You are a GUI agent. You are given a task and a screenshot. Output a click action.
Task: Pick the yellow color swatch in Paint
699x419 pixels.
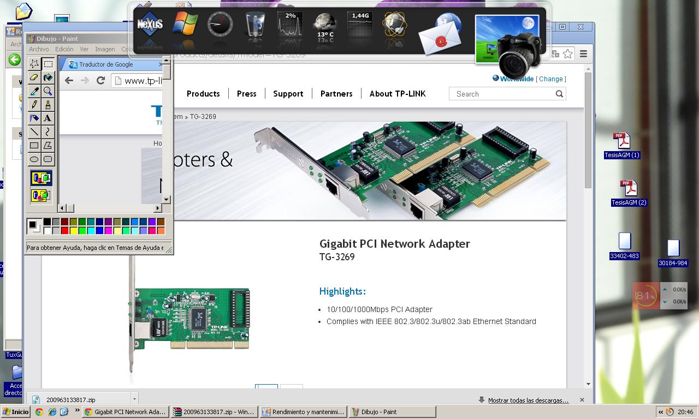tap(73, 231)
